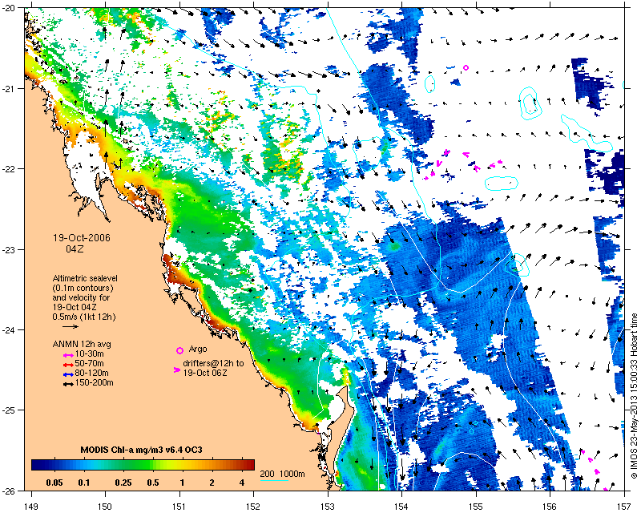Screen dimensions: 641x513
Task: Click the '-20' latitude axis label
Action: coord(10,8)
